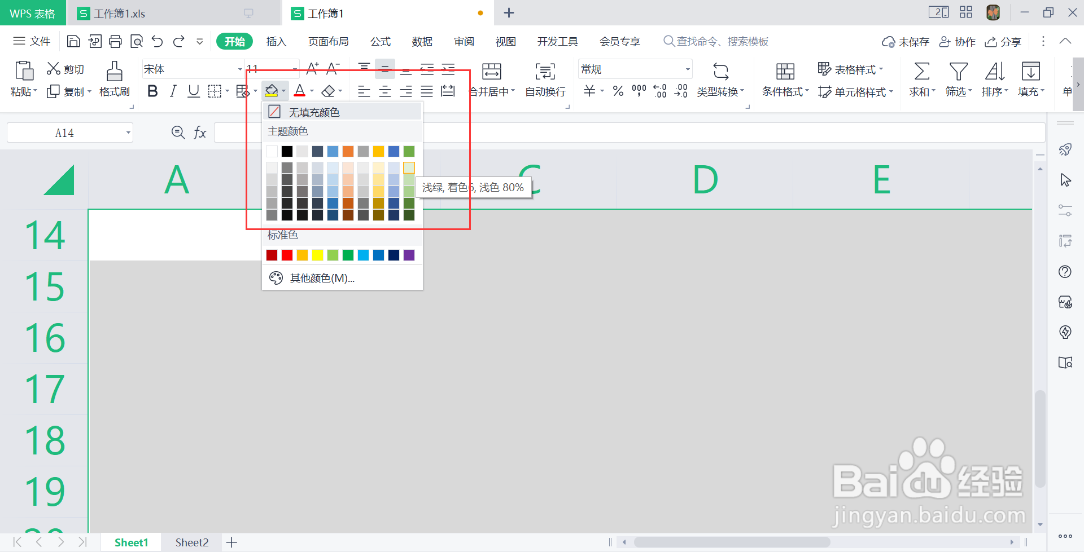Switch to the 视图 ribbon tab
The image size is (1084, 552).
pyautogui.click(x=505, y=41)
